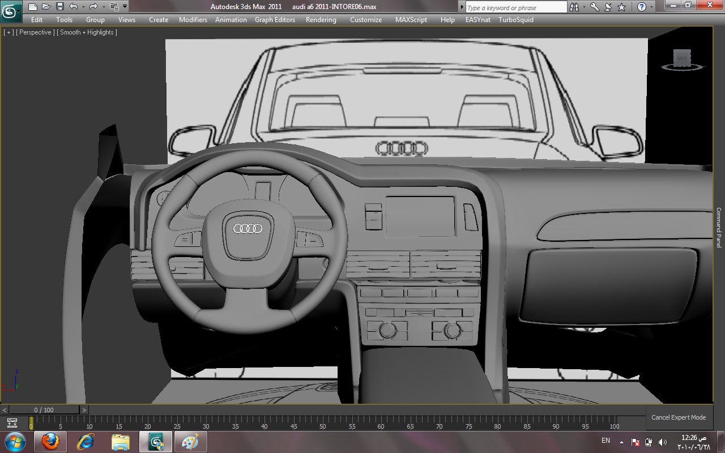Create a new scene with New icon

point(33,7)
